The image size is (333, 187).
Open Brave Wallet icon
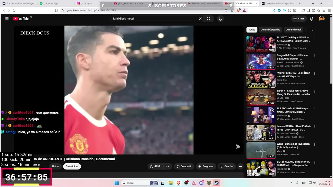(x=313, y=10)
